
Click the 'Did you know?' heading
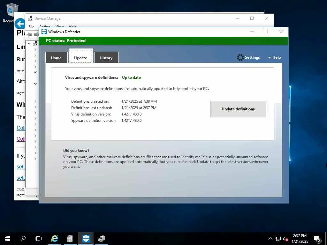click(x=76, y=151)
